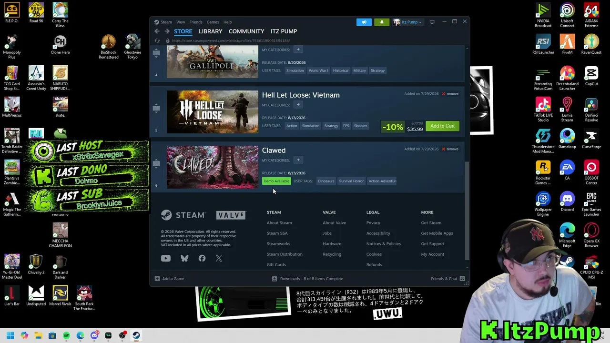Open the Steam Facebook social icon
This screenshot has width=610, height=343.
202,258
